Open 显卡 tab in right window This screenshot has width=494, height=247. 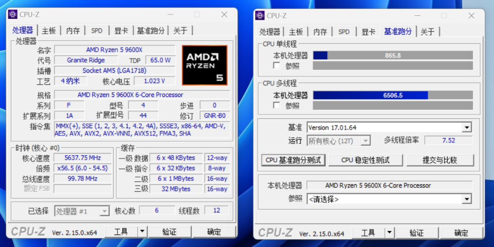pos(368,32)
